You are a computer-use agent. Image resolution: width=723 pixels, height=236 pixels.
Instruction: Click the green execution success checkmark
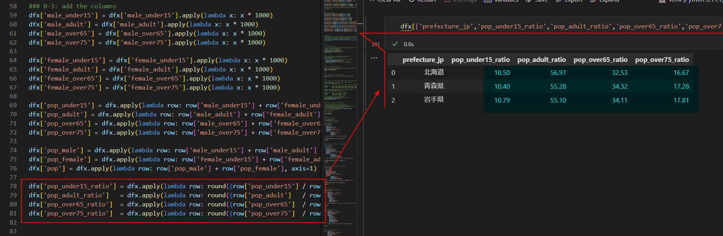click(x=395, y=44)
